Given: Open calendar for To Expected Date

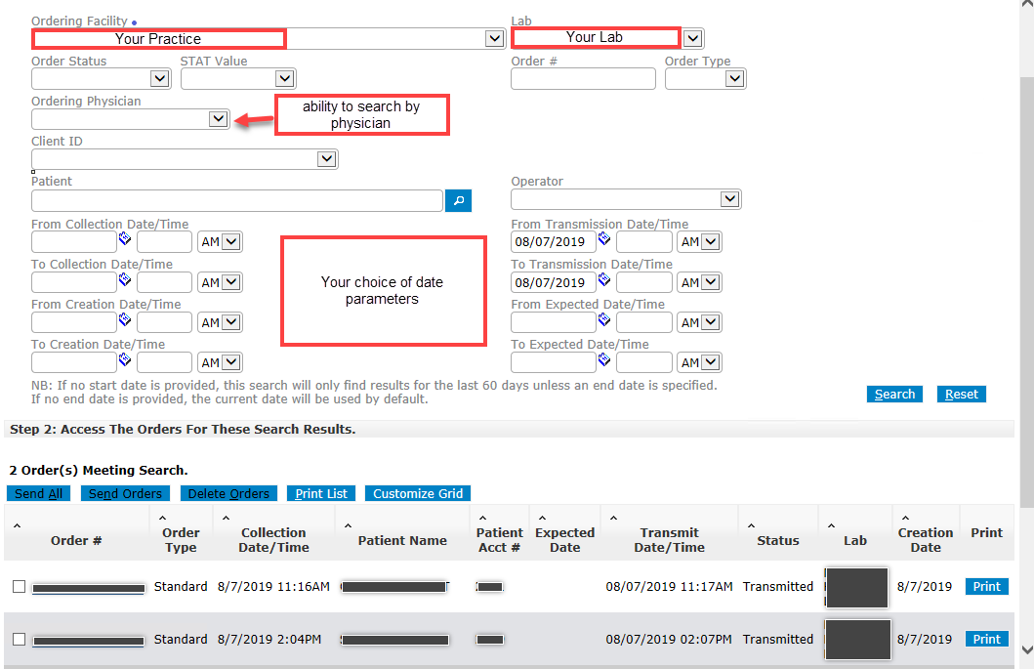Looking at the screenshot, I should (x=604, y=359).
